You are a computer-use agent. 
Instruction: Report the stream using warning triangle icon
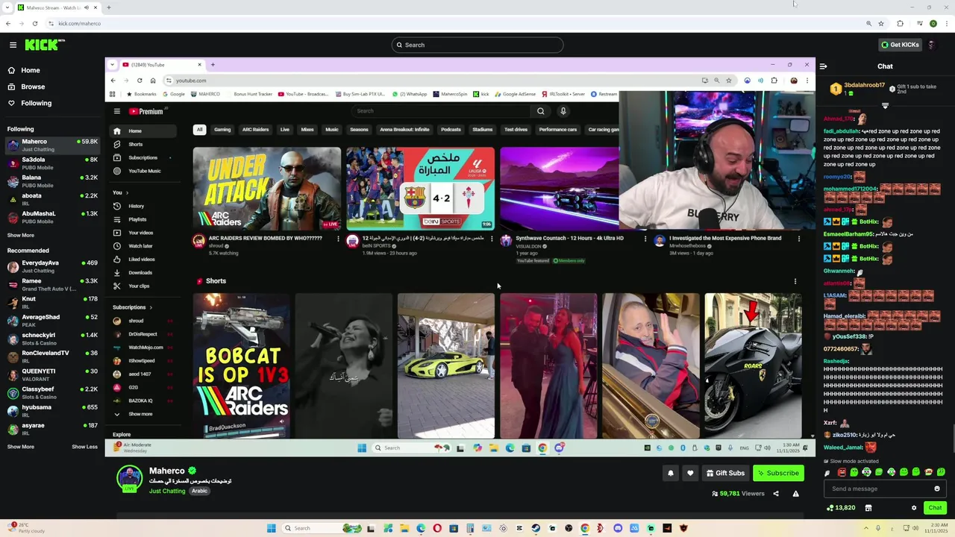tap(795, 493)
